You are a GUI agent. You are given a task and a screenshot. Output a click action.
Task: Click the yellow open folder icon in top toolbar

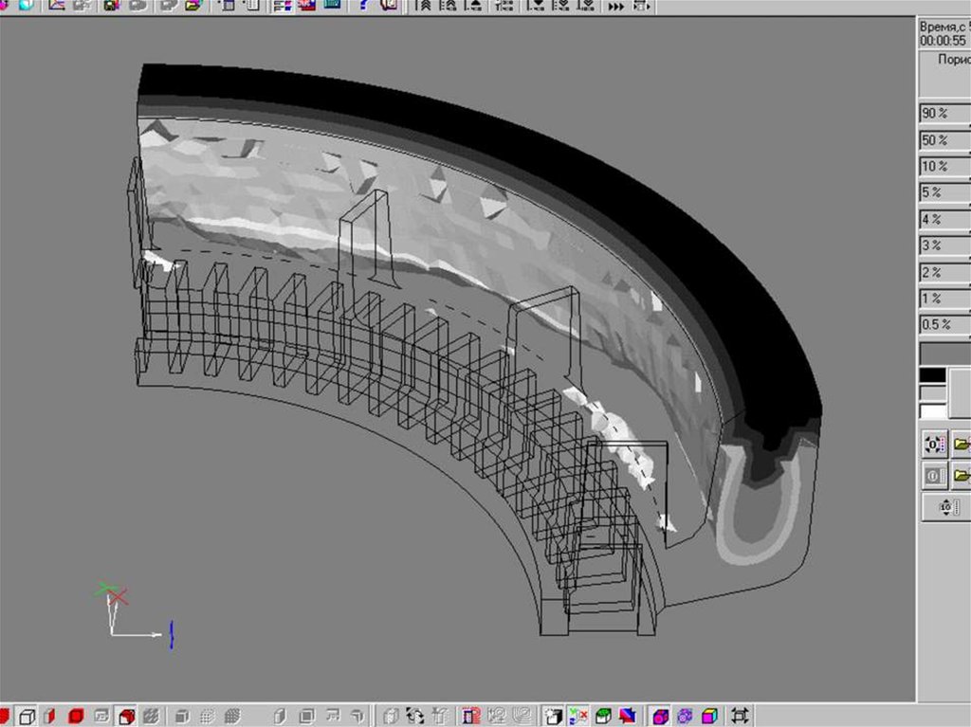pos(193,5)
